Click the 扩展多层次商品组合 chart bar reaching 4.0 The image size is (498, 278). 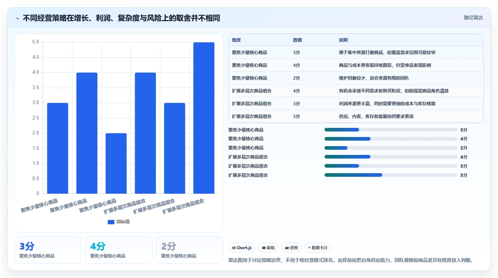pyautogui.click(x=145, y=133)
